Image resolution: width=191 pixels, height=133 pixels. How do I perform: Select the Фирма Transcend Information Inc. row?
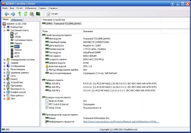point(78,118)
